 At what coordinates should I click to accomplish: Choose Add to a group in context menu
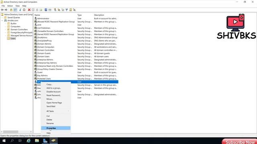(56, 88)
